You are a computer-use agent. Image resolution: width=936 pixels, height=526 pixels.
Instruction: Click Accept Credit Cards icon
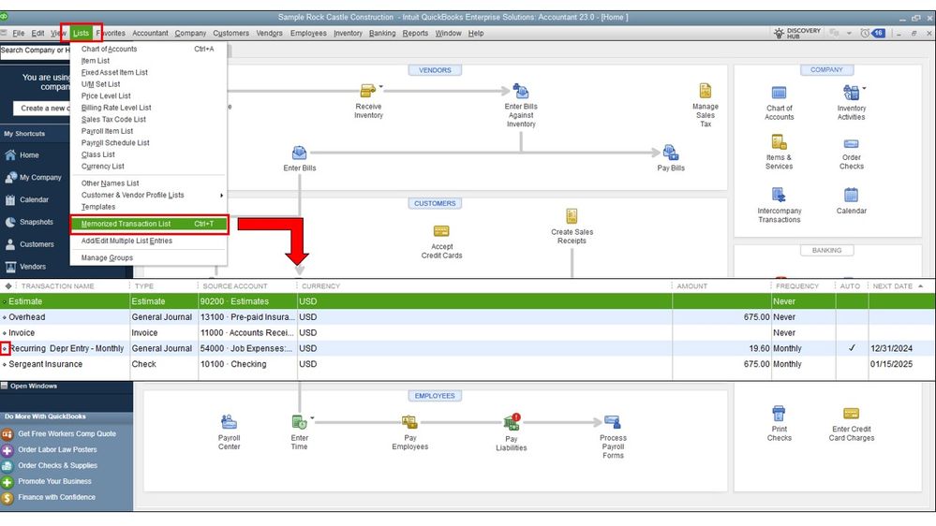coord(441,231)
